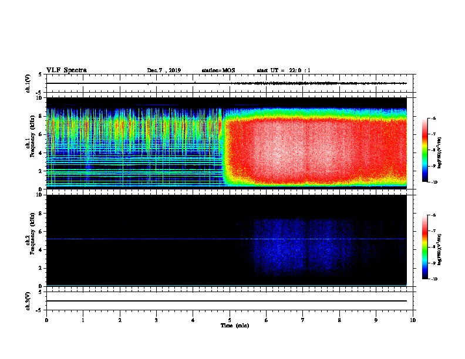Click the ch.1 spectrogram color bar
This screenshot has width=465, height=359.
click(424, 150)
